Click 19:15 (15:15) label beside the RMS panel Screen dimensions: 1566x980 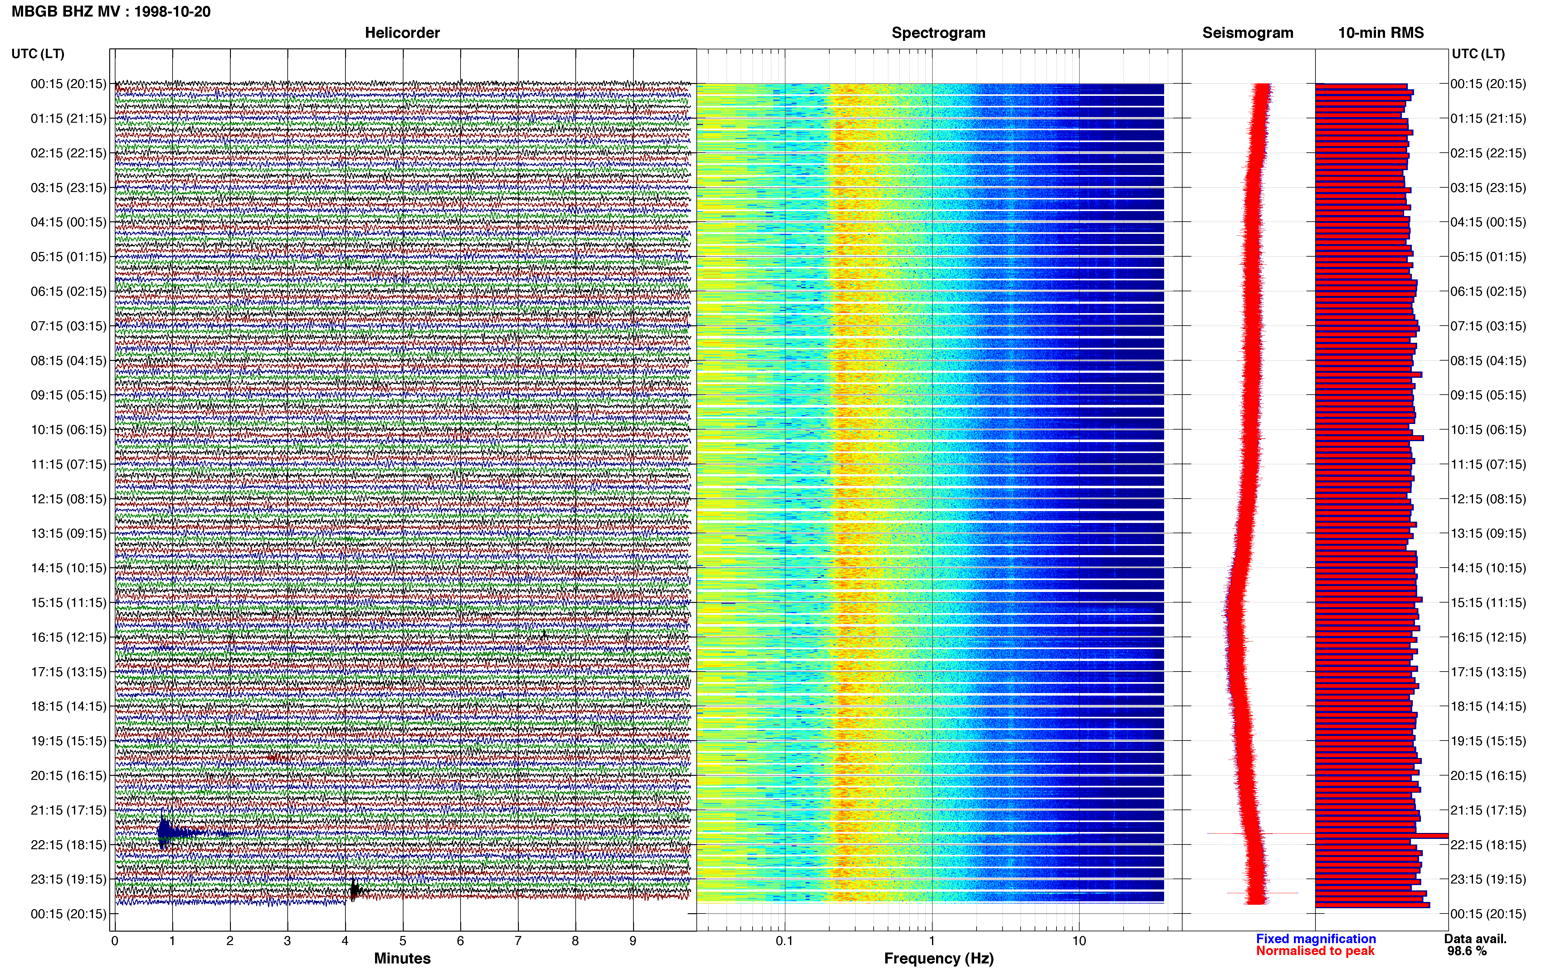click(1488, 741)
